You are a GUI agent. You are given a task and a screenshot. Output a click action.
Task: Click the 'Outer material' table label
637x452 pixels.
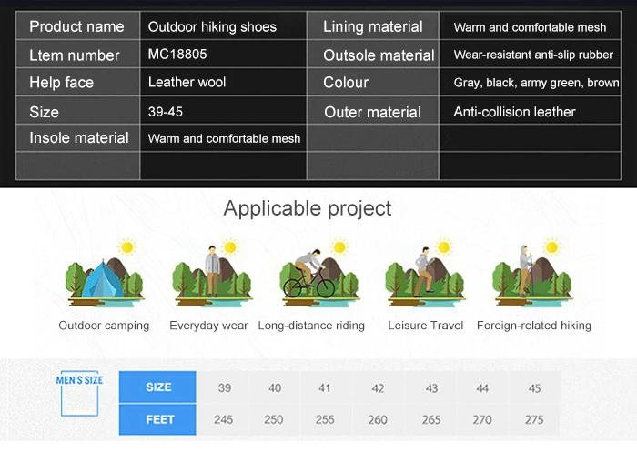click(372, 113)
